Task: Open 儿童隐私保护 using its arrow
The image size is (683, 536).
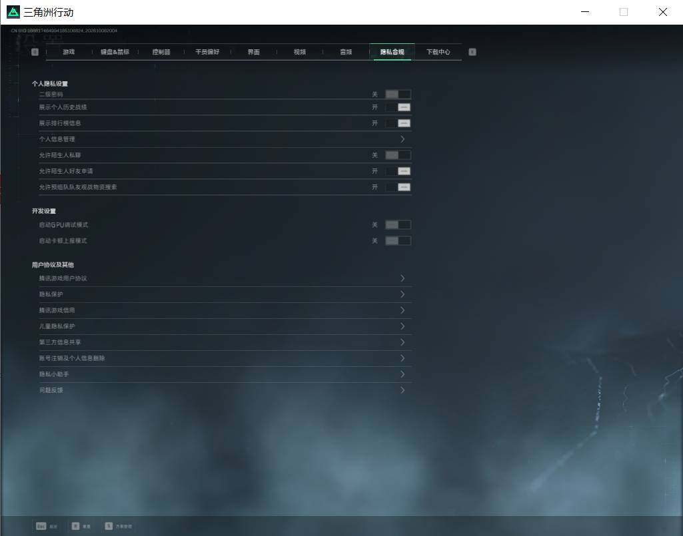Action: click(x=402, y=326)
